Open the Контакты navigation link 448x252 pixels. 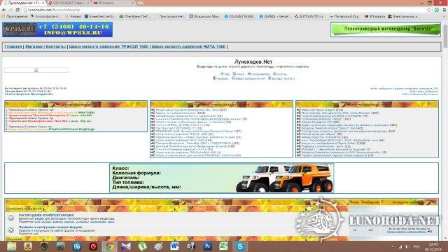point(56,47)
